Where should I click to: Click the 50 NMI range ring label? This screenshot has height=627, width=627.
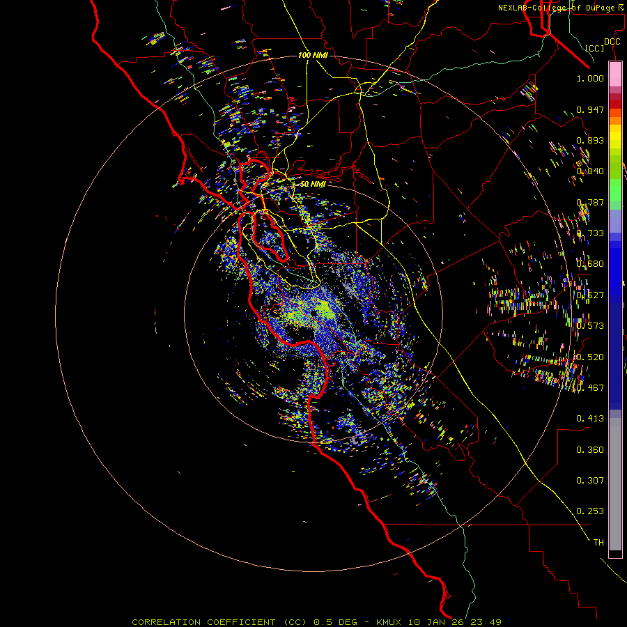(x=313, y=184)
